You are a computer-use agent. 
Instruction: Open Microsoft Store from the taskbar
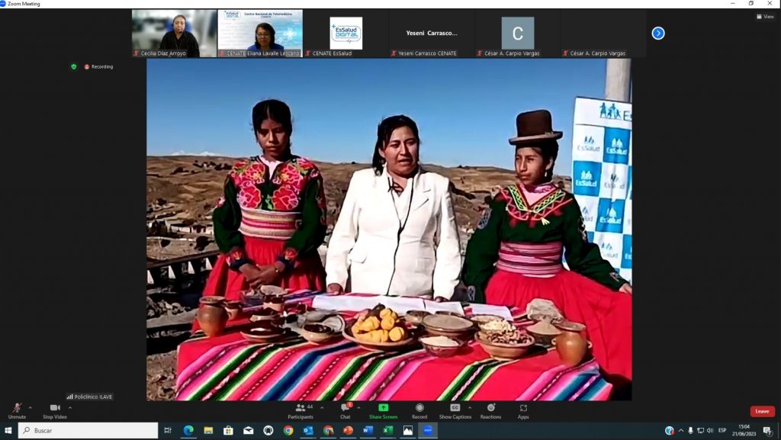[x=228, y=431]
